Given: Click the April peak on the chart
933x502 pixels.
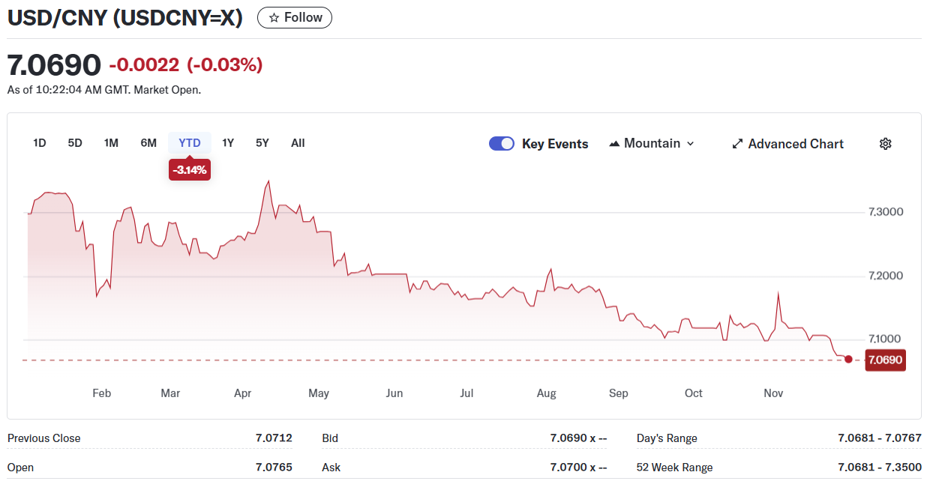Looking at the screenshot, I should (x=268, y=181).
